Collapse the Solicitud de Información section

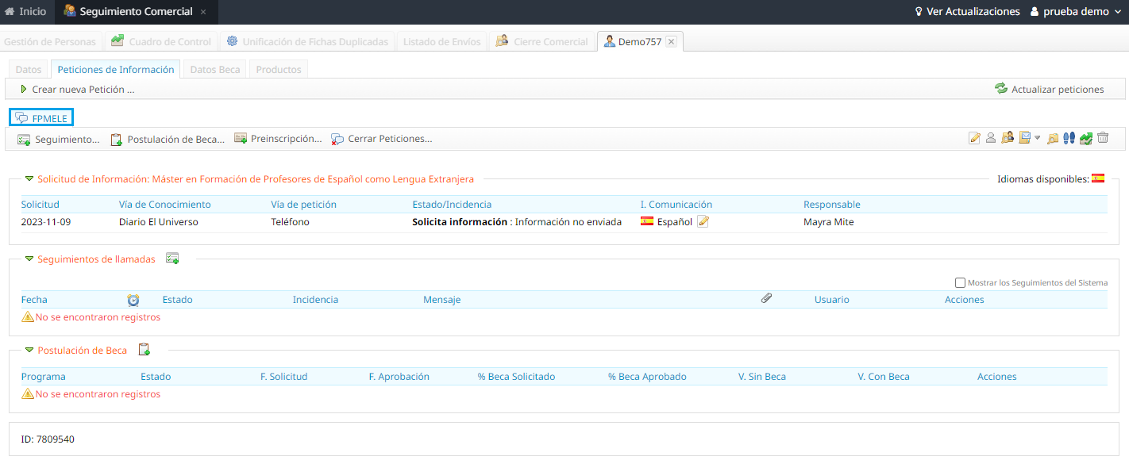(29, 179)
